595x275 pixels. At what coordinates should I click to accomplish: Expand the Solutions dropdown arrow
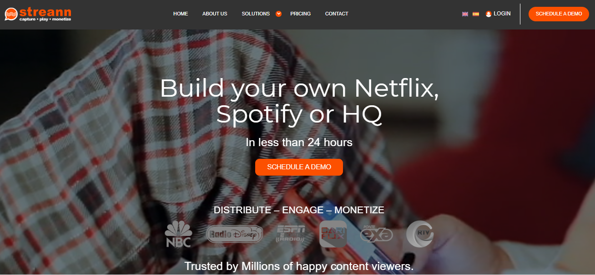pos(279,14)
